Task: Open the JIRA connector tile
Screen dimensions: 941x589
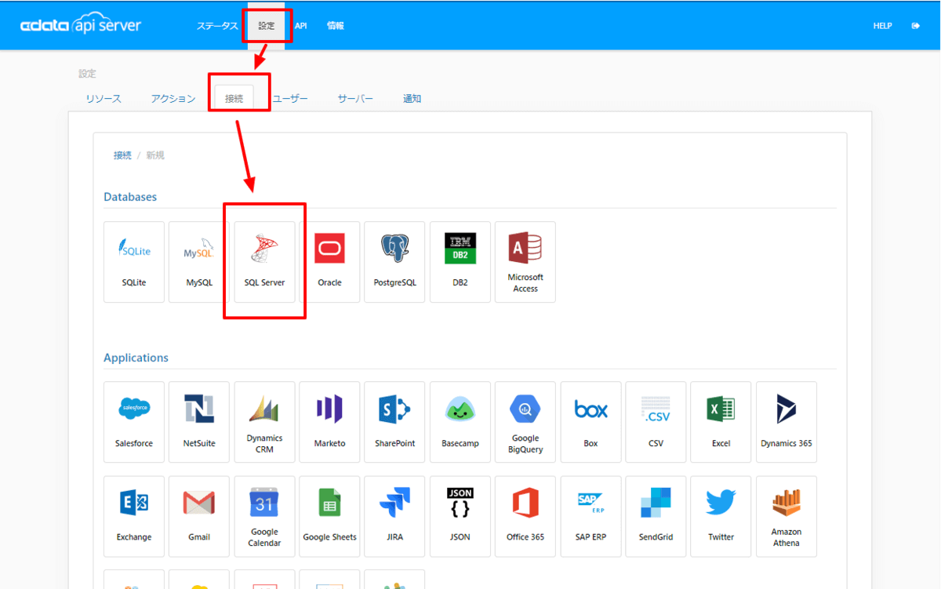Action: pos(394,516)
